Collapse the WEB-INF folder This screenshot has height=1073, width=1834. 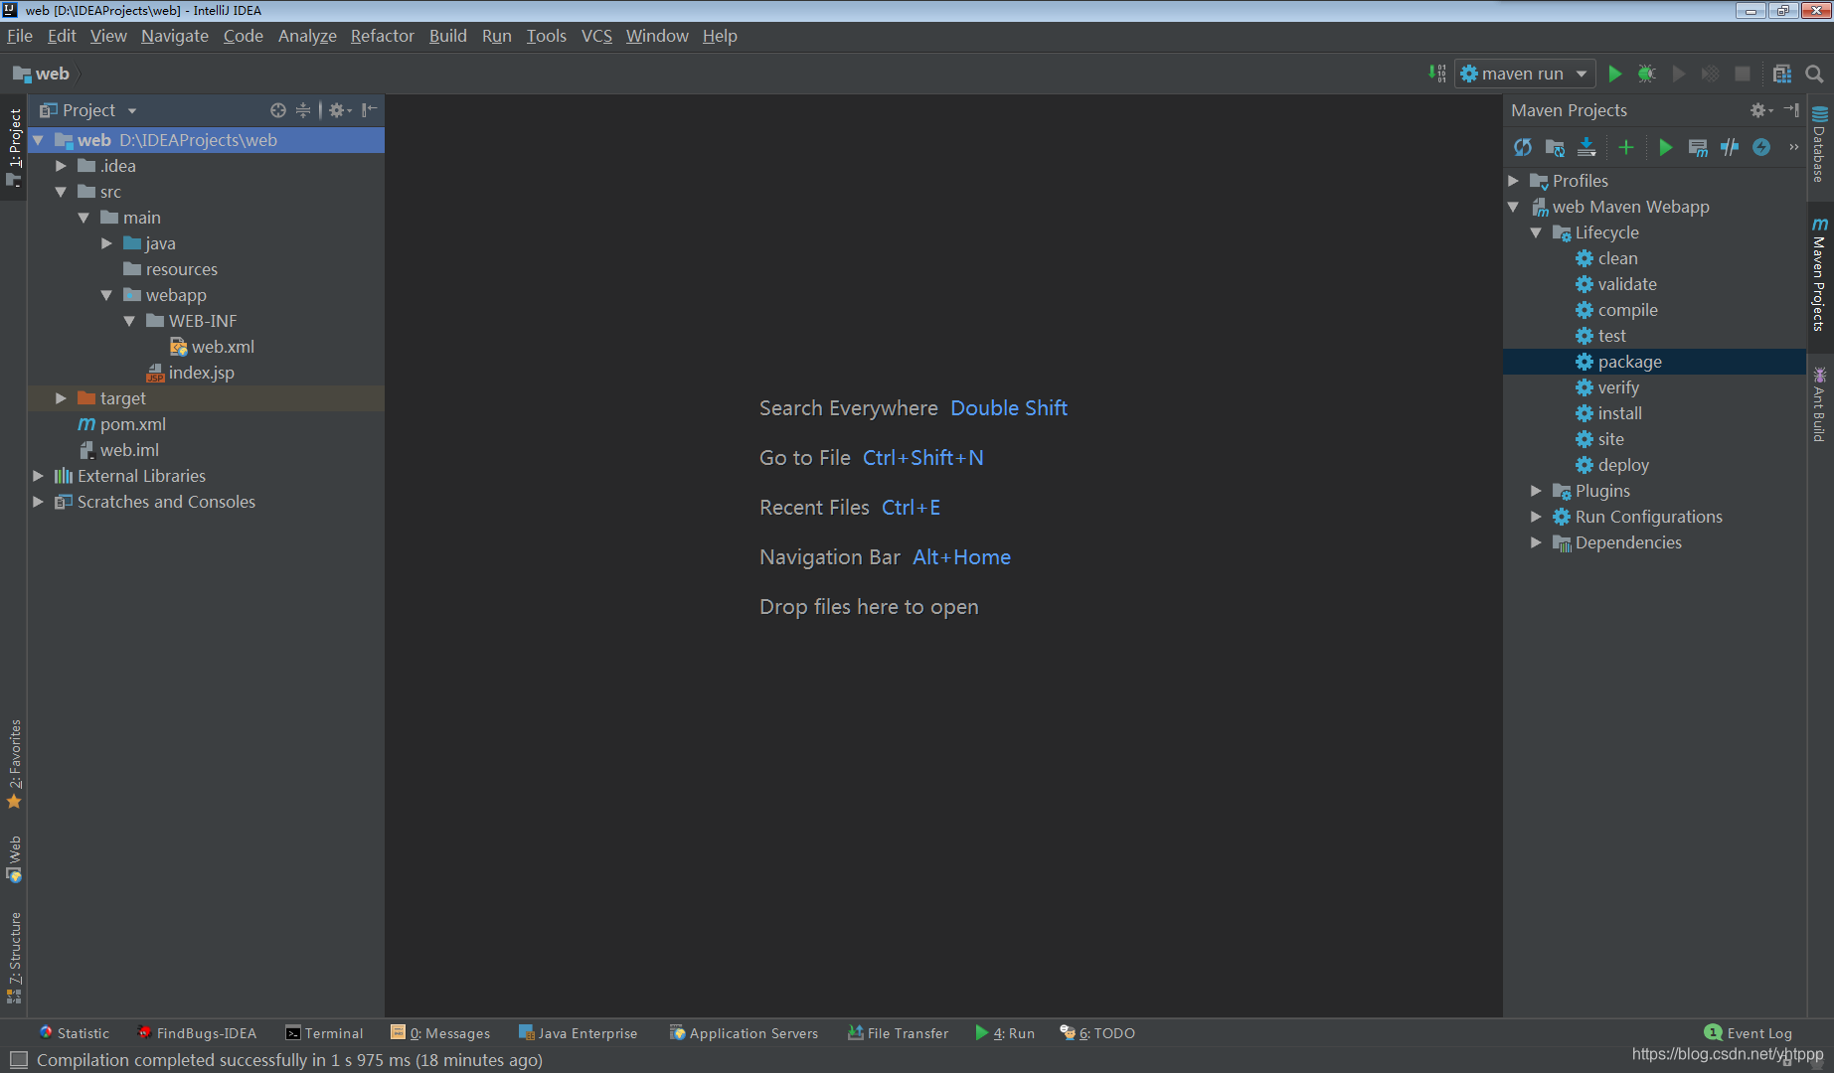(129, 321)
